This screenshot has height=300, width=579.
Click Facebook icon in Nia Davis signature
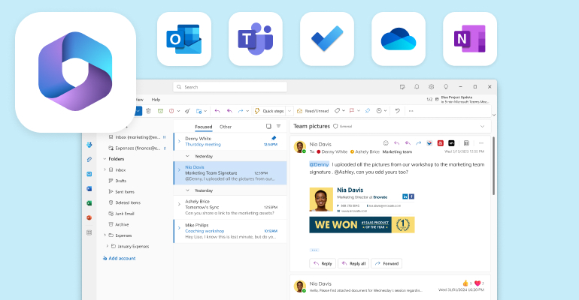411,196
